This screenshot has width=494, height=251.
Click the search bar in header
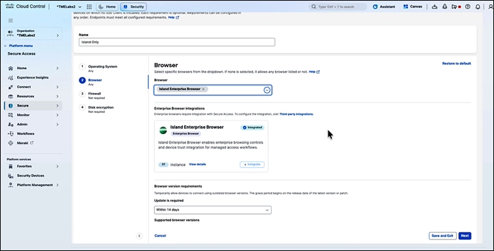click(338, 7)
